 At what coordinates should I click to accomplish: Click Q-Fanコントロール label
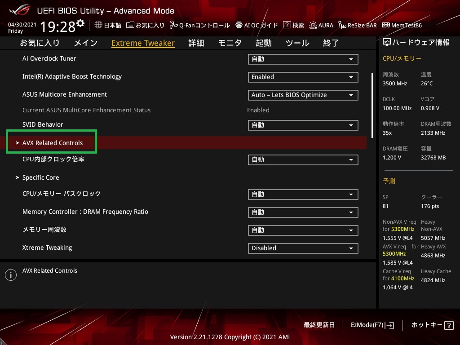pos(204,25)
